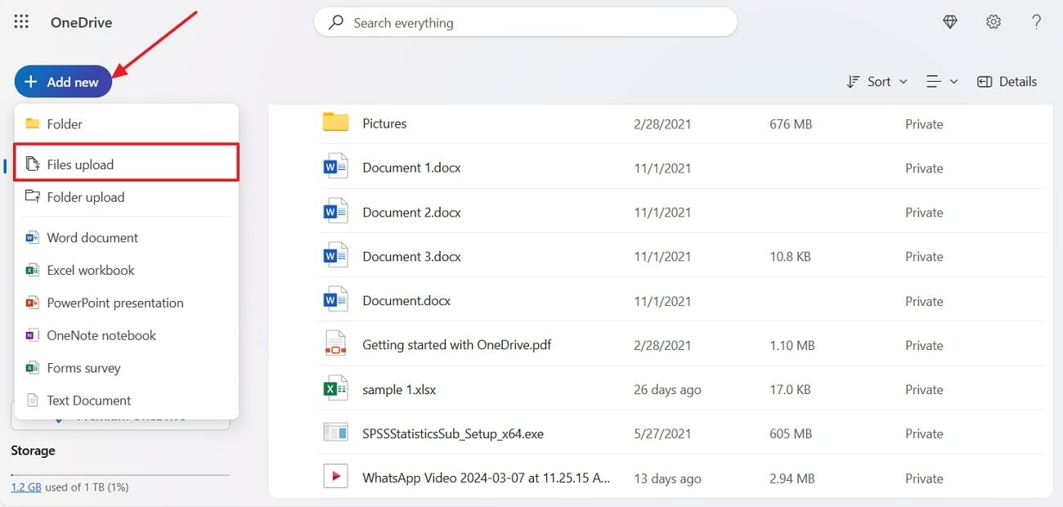Create a new Word document
Screen dimensions: 1063x507
[92, 238]
